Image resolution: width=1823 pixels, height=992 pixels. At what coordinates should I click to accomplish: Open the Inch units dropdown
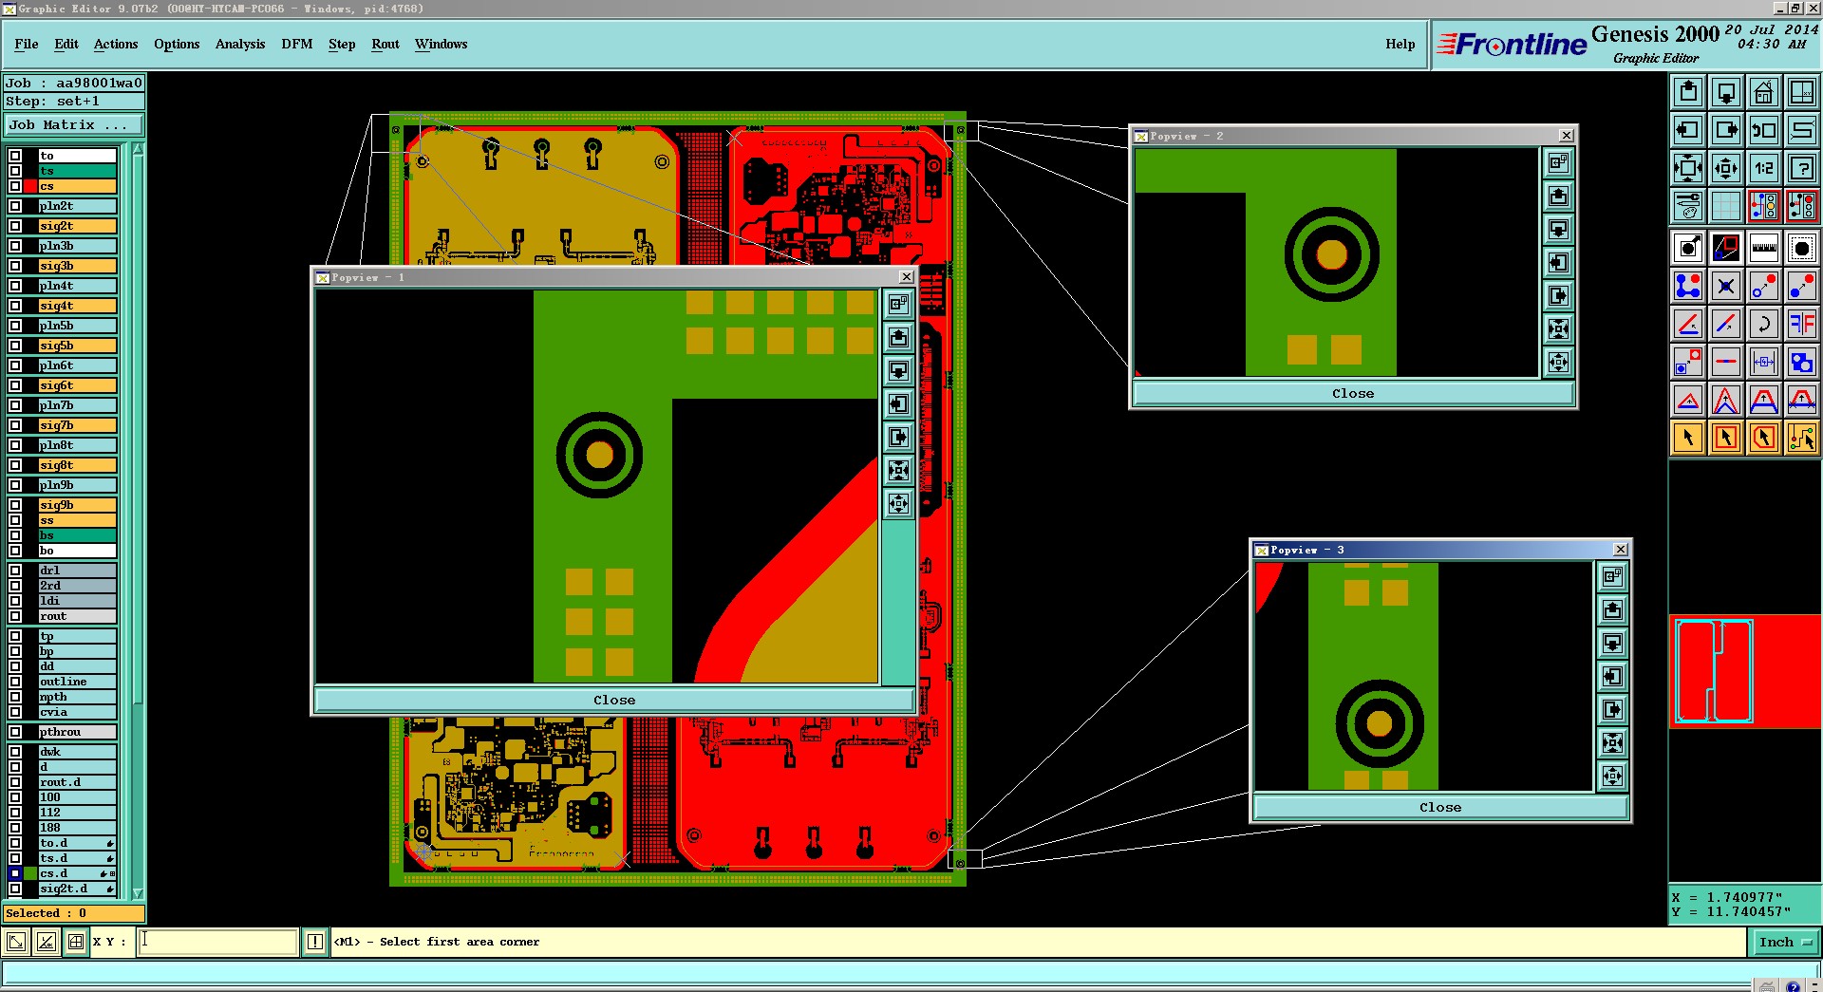(1785, 942)
